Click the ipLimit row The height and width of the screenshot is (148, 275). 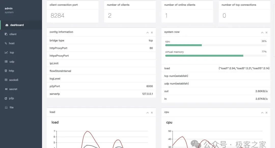click(101, 63)
